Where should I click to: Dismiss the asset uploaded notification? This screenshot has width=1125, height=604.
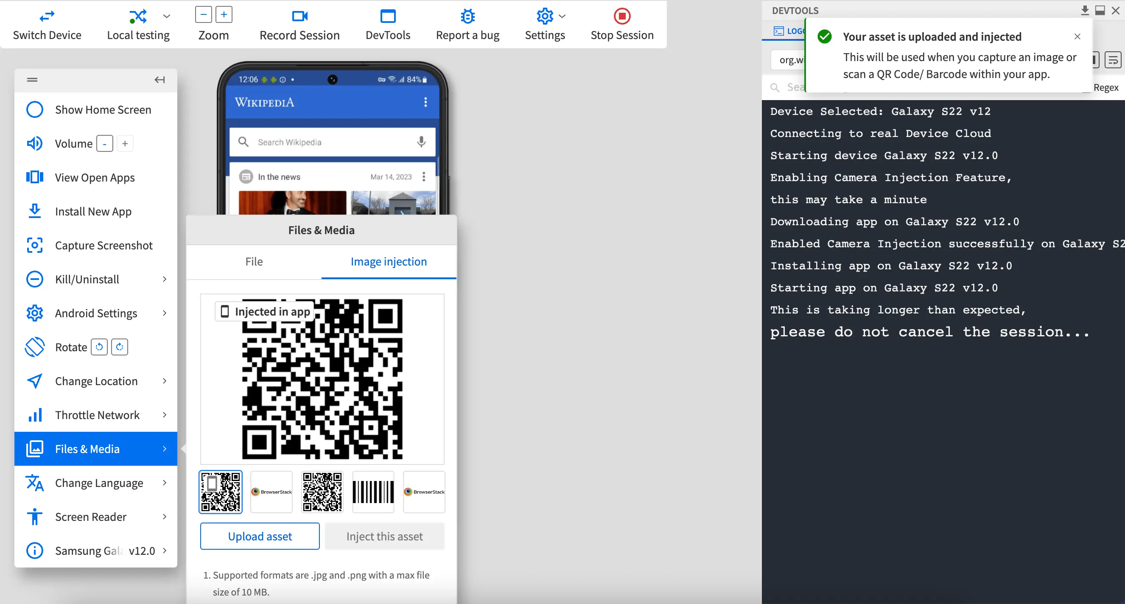(1077, 36)
